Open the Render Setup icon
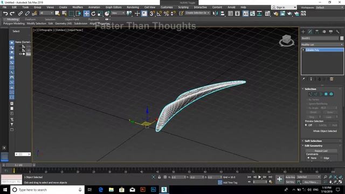345x194 pixels. (282, 13)
